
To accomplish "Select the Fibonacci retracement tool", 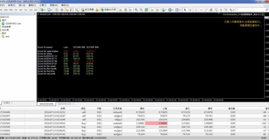I will [x=216, y=10].
